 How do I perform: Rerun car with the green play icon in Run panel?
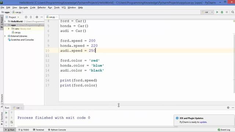tap(6, 113)
